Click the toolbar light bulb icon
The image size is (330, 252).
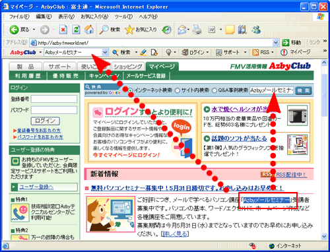pyautogui.click(x=168, y=52)
